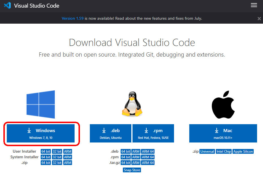Download the Mac Intel Chip .zip

224,152
